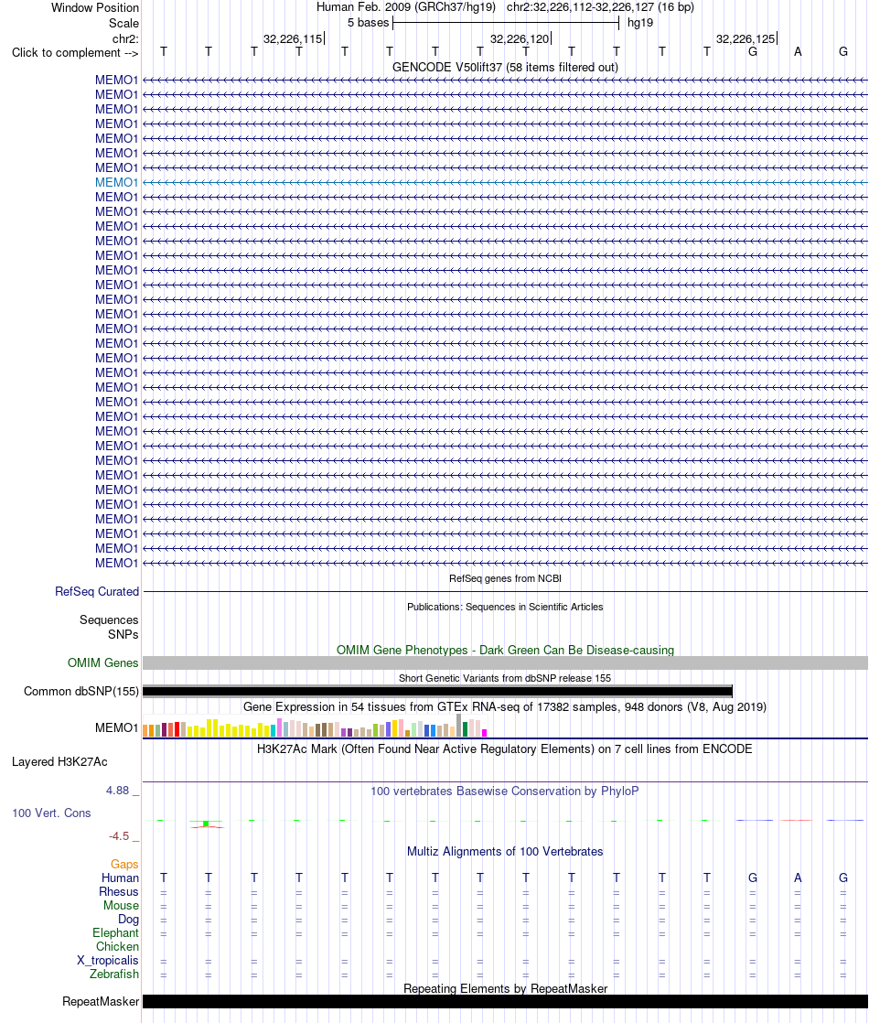The height and width of the screenshot is (1023, 869).
Task: Select the Chicken species row label
Action: tap(117, 947)
